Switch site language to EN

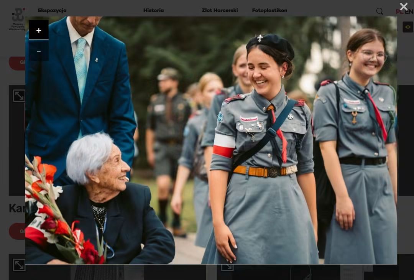[409, 12]
